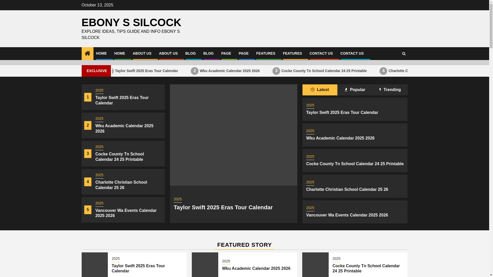Screen dimensions: 493x277
Task: Select second PAGE menu item
Action: [x=244, y=53]
